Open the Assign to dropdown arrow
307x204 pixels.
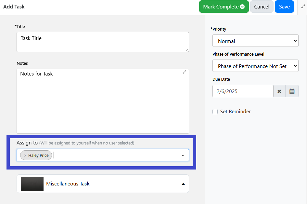click(x=183, y=155)
